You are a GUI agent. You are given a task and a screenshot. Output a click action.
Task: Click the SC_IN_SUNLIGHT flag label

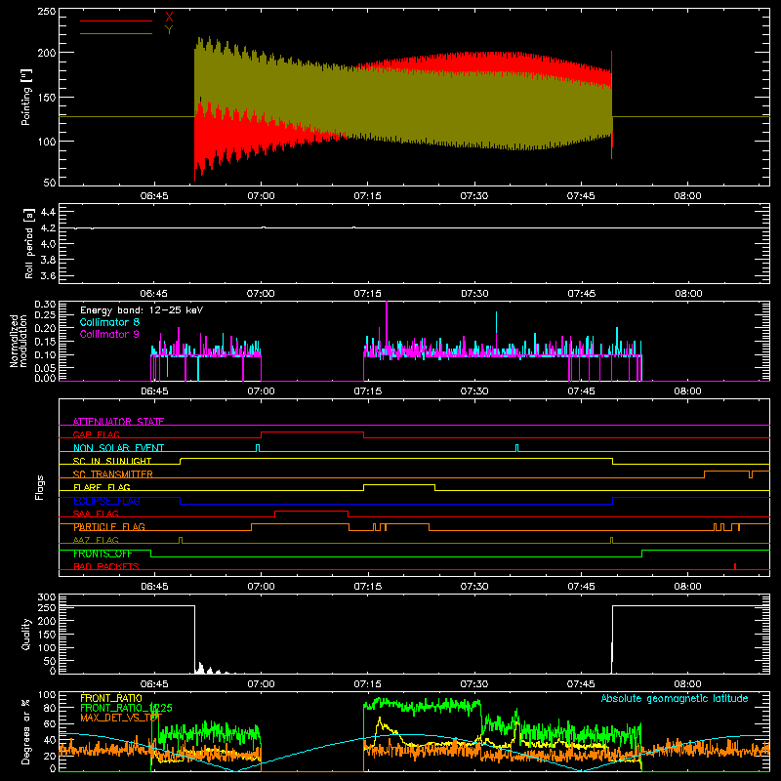112,461
